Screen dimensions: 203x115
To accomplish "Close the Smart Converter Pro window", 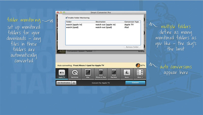I will pyautogui.click(x=58, y=12).
